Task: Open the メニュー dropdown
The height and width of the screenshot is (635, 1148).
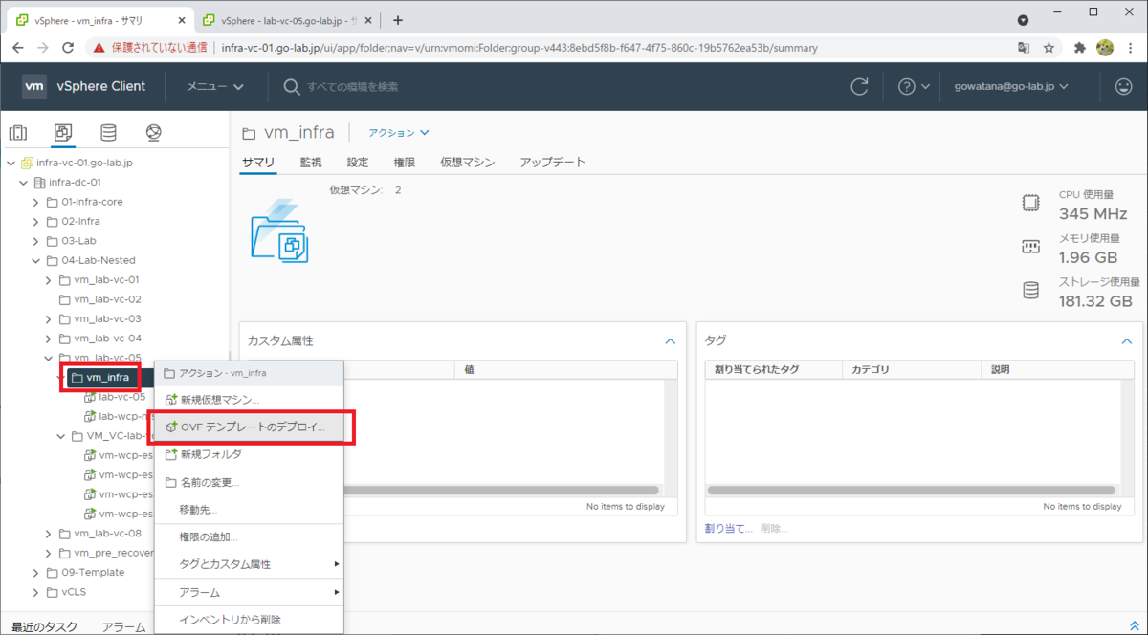Action: pyautogui.click(x=214, y=86)
